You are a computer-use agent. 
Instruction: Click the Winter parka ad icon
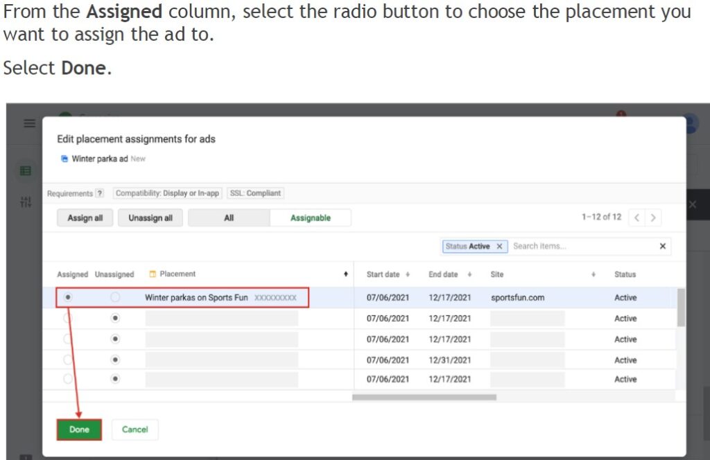coord(64,159)
